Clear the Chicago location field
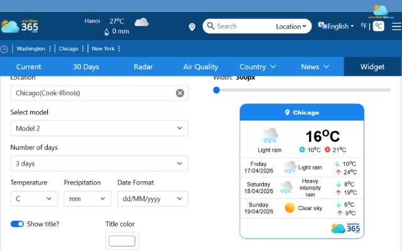This screenshot has width=402, height=251. pos(180,93)
